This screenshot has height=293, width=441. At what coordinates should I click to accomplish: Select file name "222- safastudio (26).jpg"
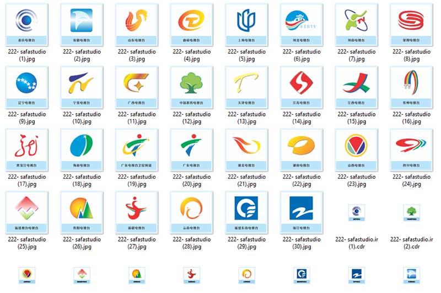[x=82, y=243]
